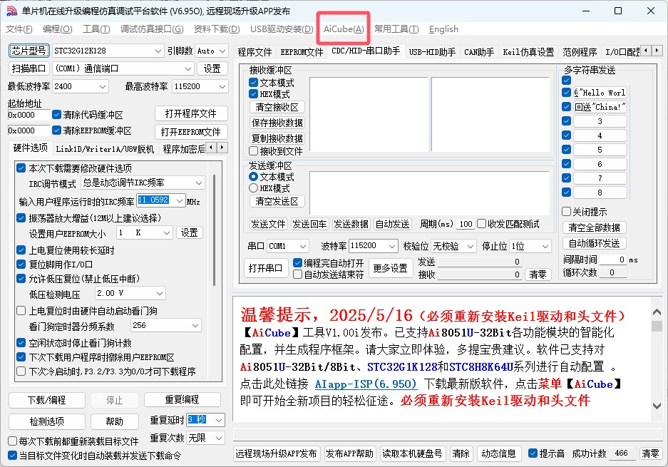This screenshot has width=668, height=467.
Task: Switch language via the English menu
Action: click(443, 29)
